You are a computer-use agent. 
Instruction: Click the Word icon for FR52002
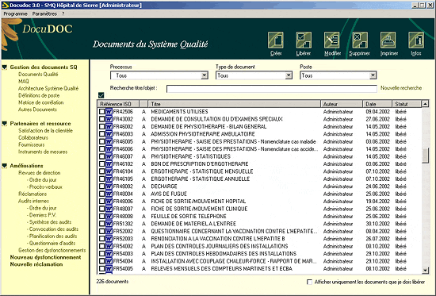[109, 231]
